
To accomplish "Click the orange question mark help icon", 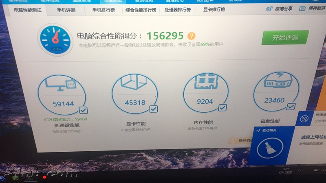I will (x=191, y=36).
